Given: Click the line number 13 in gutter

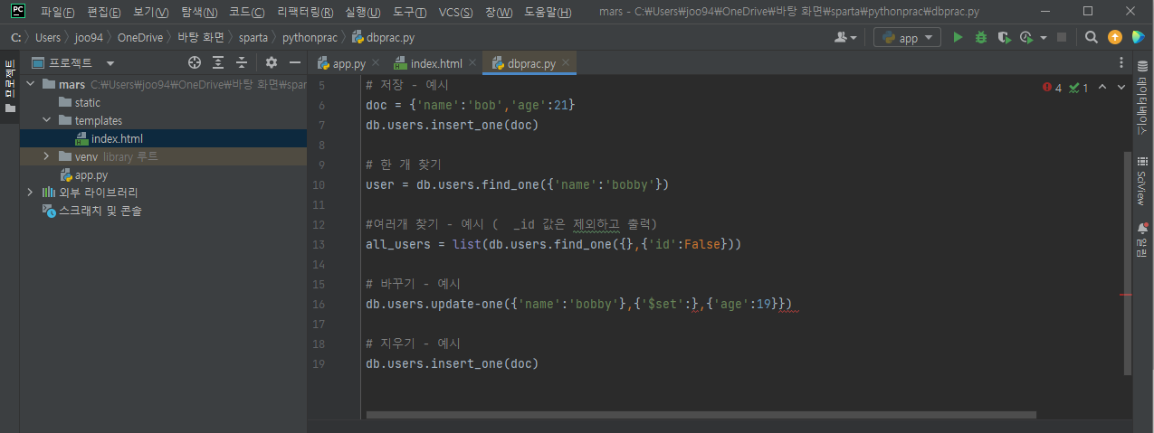Looking at the screenshot, I should 318,244.
